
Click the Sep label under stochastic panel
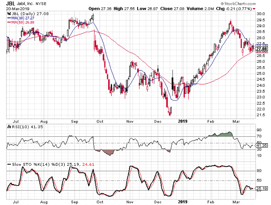point(75,202)
